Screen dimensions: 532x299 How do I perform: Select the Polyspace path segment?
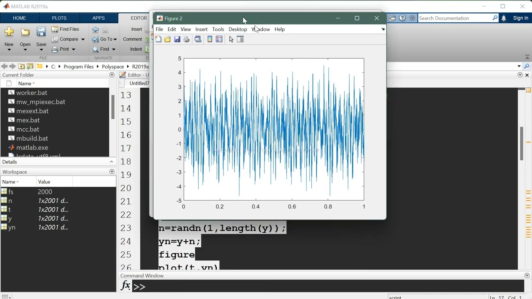(113, 66)
